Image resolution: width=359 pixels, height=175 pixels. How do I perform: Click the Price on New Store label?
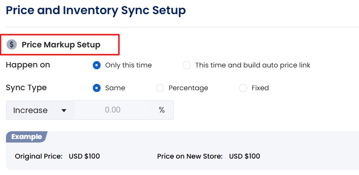click(190, 156)
